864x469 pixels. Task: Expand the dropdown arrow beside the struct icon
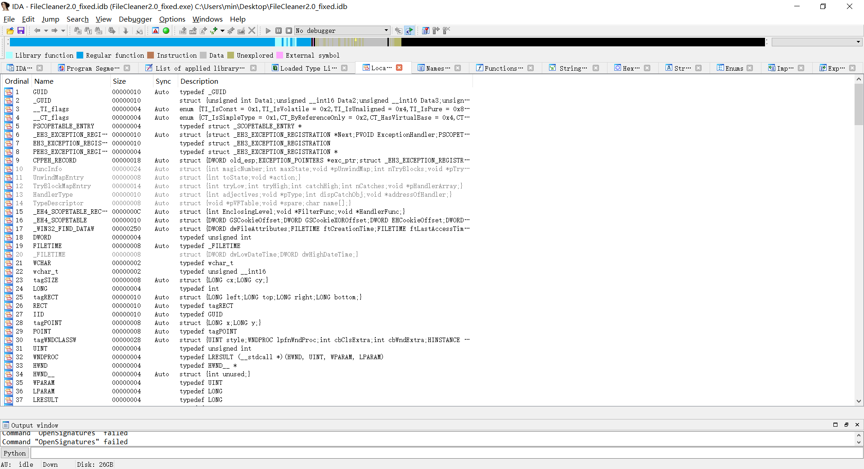222,31
